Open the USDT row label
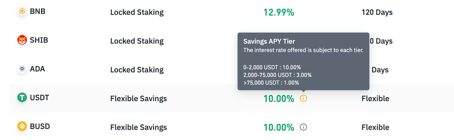454x140 pixels. (40, 98)
